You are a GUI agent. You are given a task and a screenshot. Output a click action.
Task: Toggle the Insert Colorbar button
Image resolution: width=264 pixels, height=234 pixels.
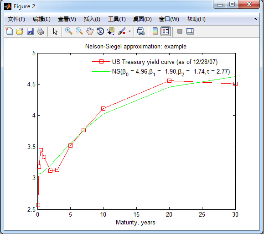click(x=155, y=31)
